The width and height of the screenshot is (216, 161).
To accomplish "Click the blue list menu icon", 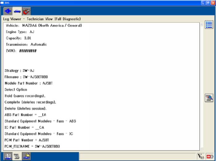I will (209, 25).
